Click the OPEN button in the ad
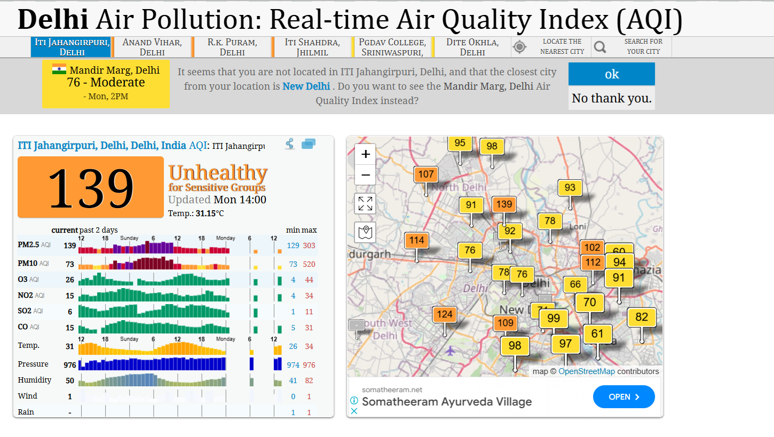This screenshot has height=437, width=774. [624, 397]
